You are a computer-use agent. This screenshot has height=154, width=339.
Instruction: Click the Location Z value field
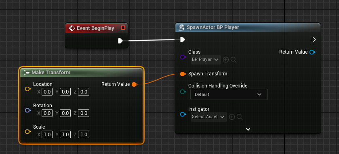[x=84, y=92]
